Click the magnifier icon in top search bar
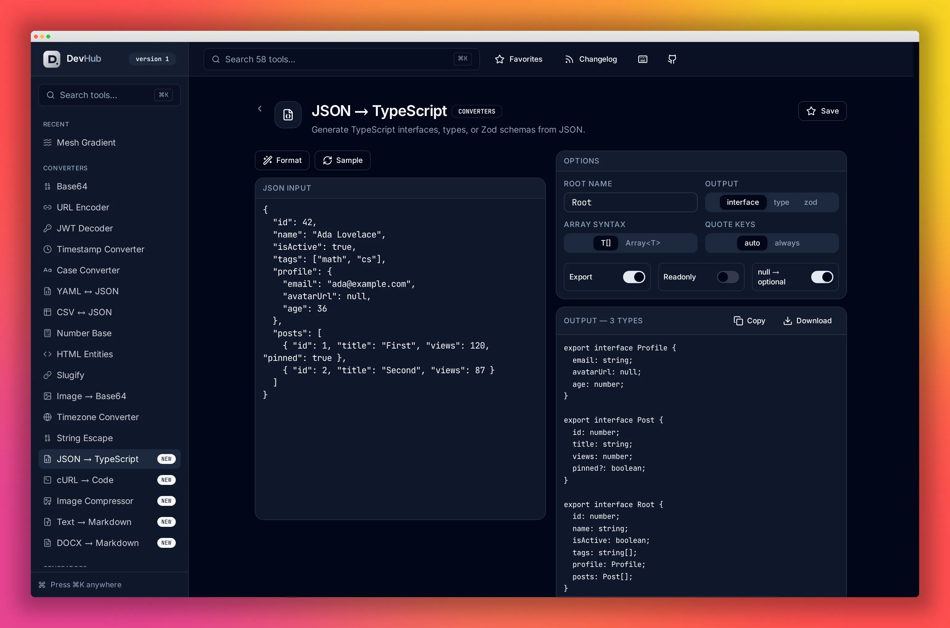950x628 pixels. pyautogui.click(x=216, y=59)
